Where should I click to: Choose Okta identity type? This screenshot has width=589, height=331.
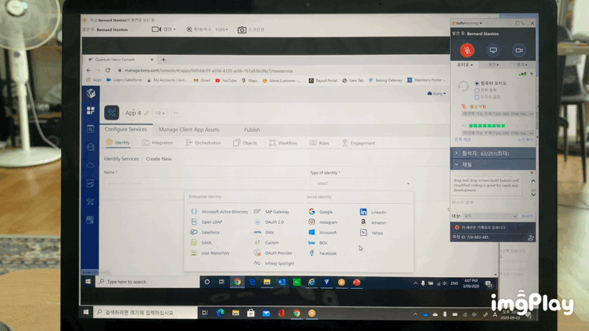[x=264, y=233]
